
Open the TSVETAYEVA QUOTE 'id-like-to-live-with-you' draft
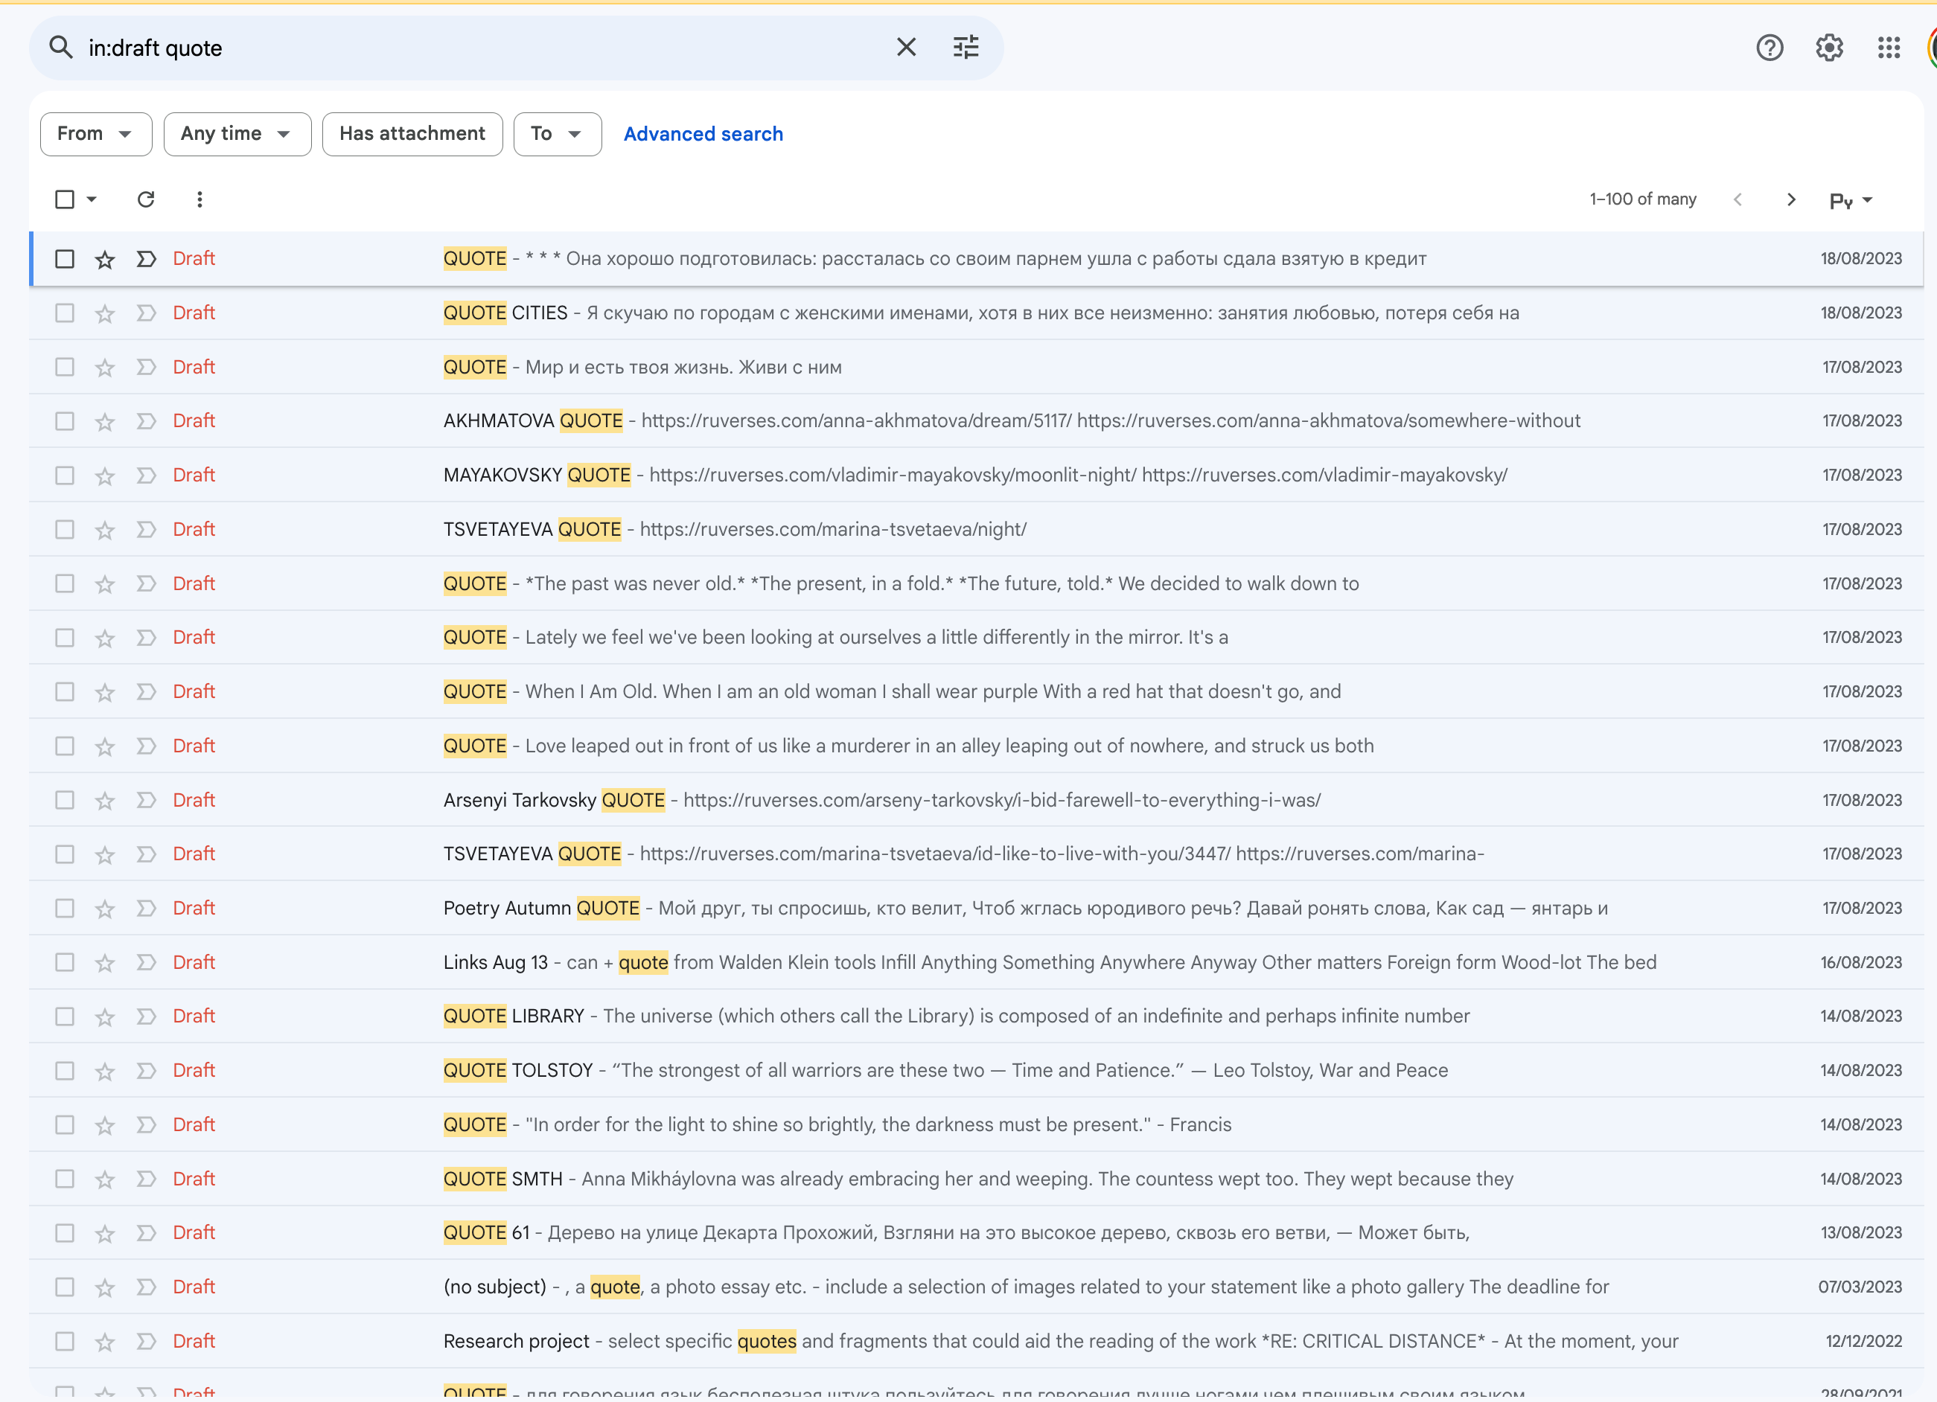tap(976, 854)
